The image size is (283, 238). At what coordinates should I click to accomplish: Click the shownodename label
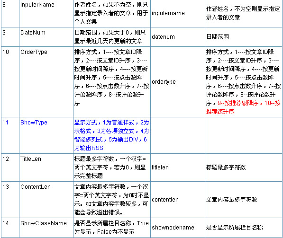173,228
